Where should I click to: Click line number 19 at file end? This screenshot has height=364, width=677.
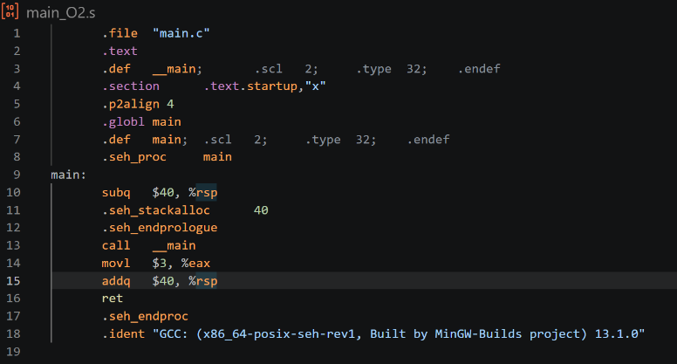(x=13, y=352)
